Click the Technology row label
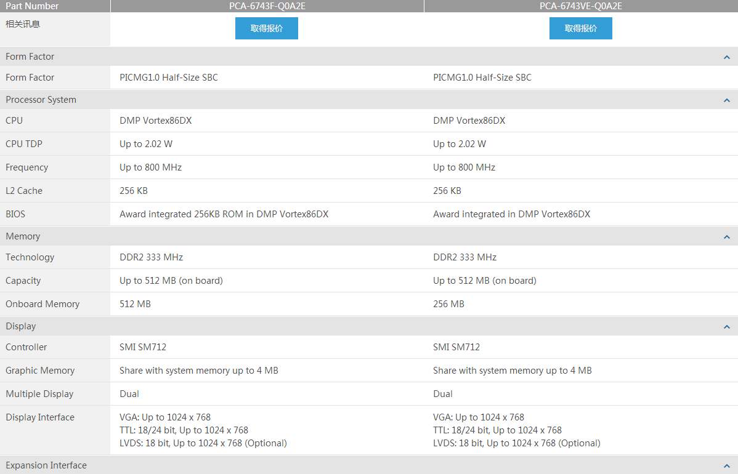This screenshot has width=738, height=474. click(x=30, y=257)
